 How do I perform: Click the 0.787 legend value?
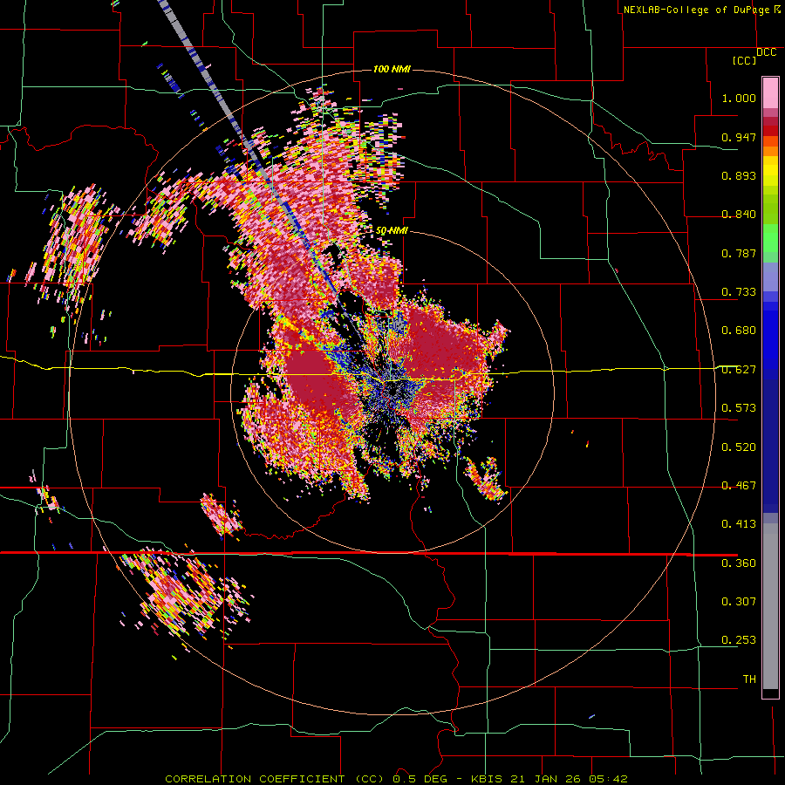[x=739, y=253]
